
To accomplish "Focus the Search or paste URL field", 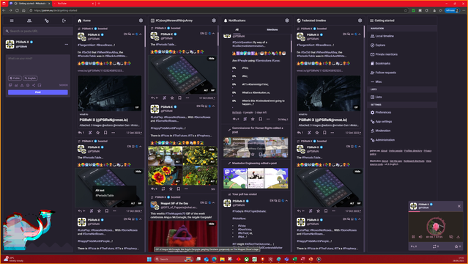I will coord(38,31).
